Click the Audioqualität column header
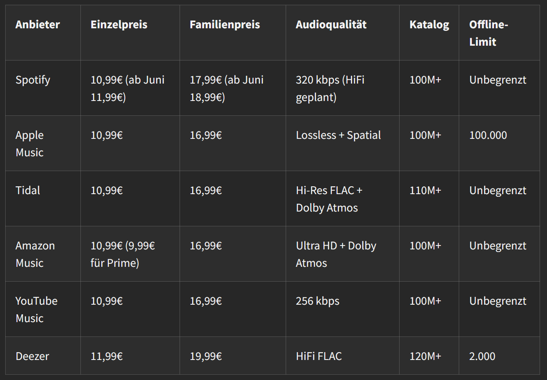This screenshot has height=380, width=547. (331, 25)
